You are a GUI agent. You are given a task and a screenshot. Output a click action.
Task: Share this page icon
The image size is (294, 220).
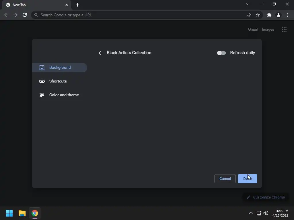(249, 15)
